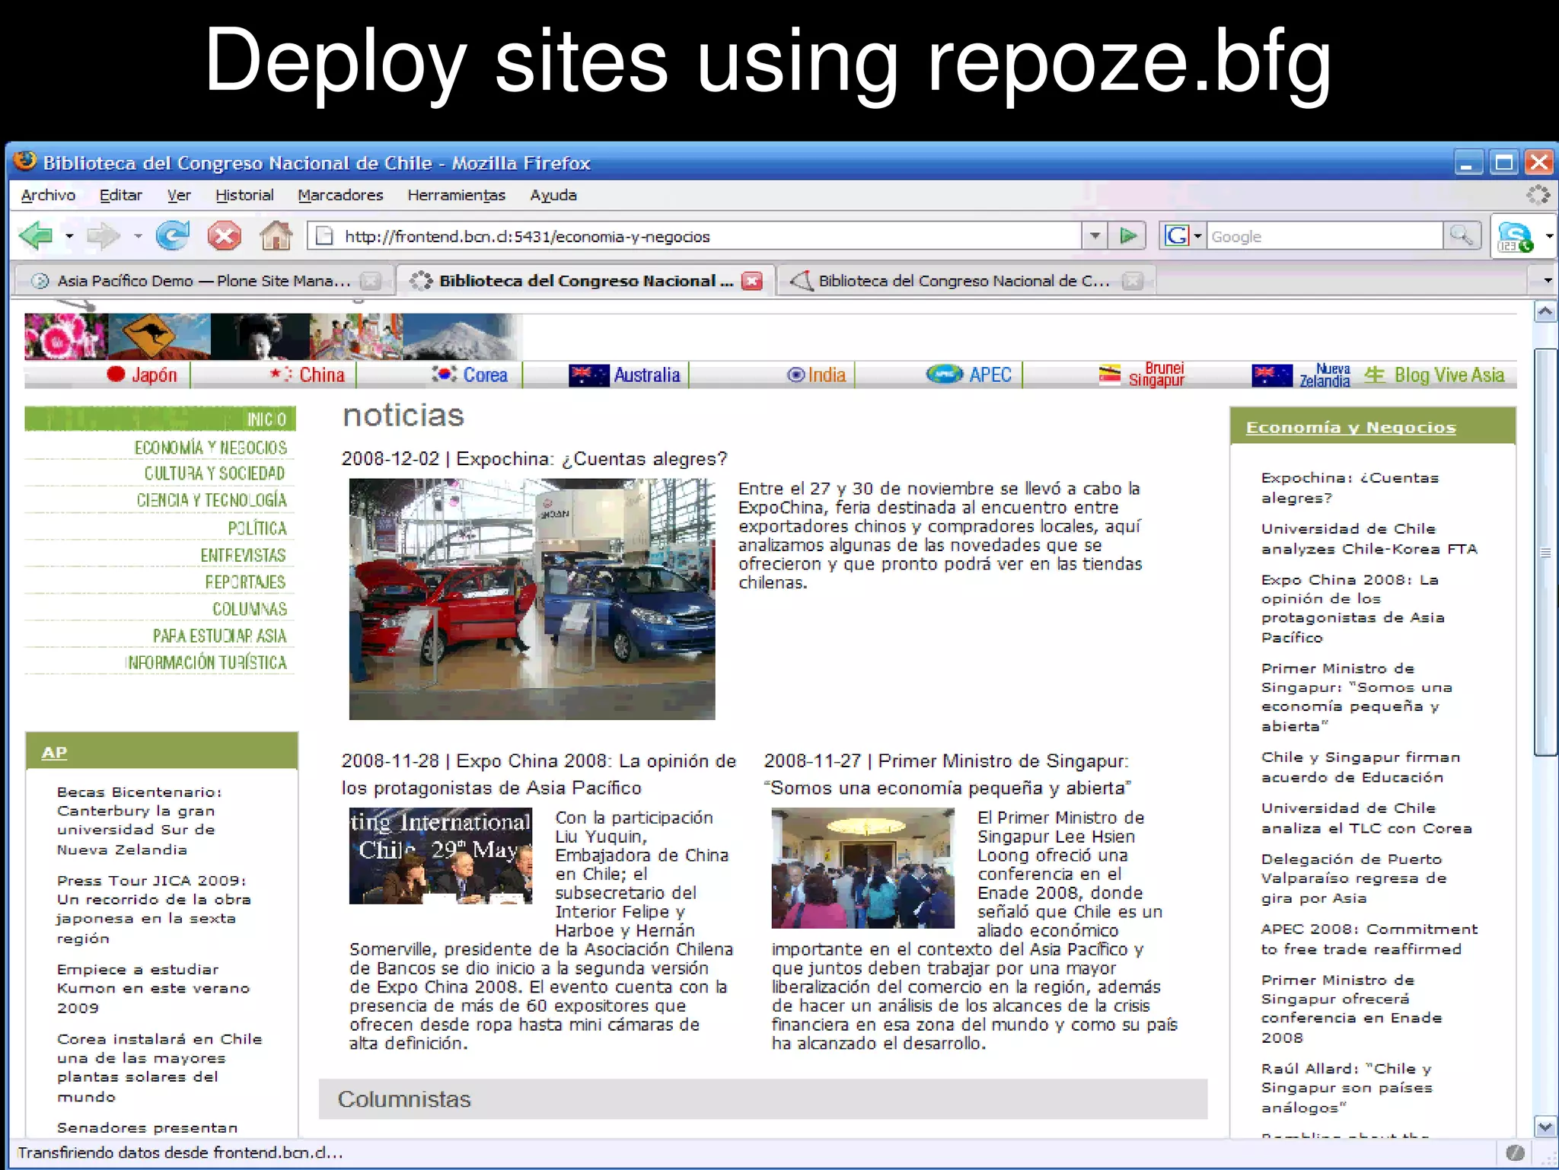Viewport: 1559px width, 1170px height.
Task: Open Blog Vive Asia link
Action: tap(1435, 375)
